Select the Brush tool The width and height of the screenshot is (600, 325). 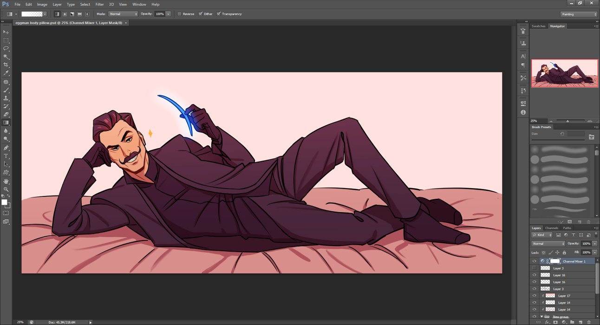coord(6,90)
